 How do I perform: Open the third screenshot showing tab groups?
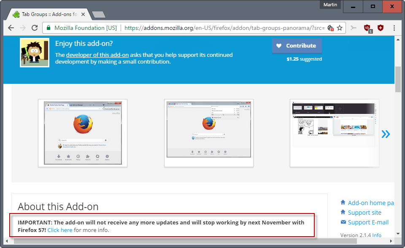(335, 133)
